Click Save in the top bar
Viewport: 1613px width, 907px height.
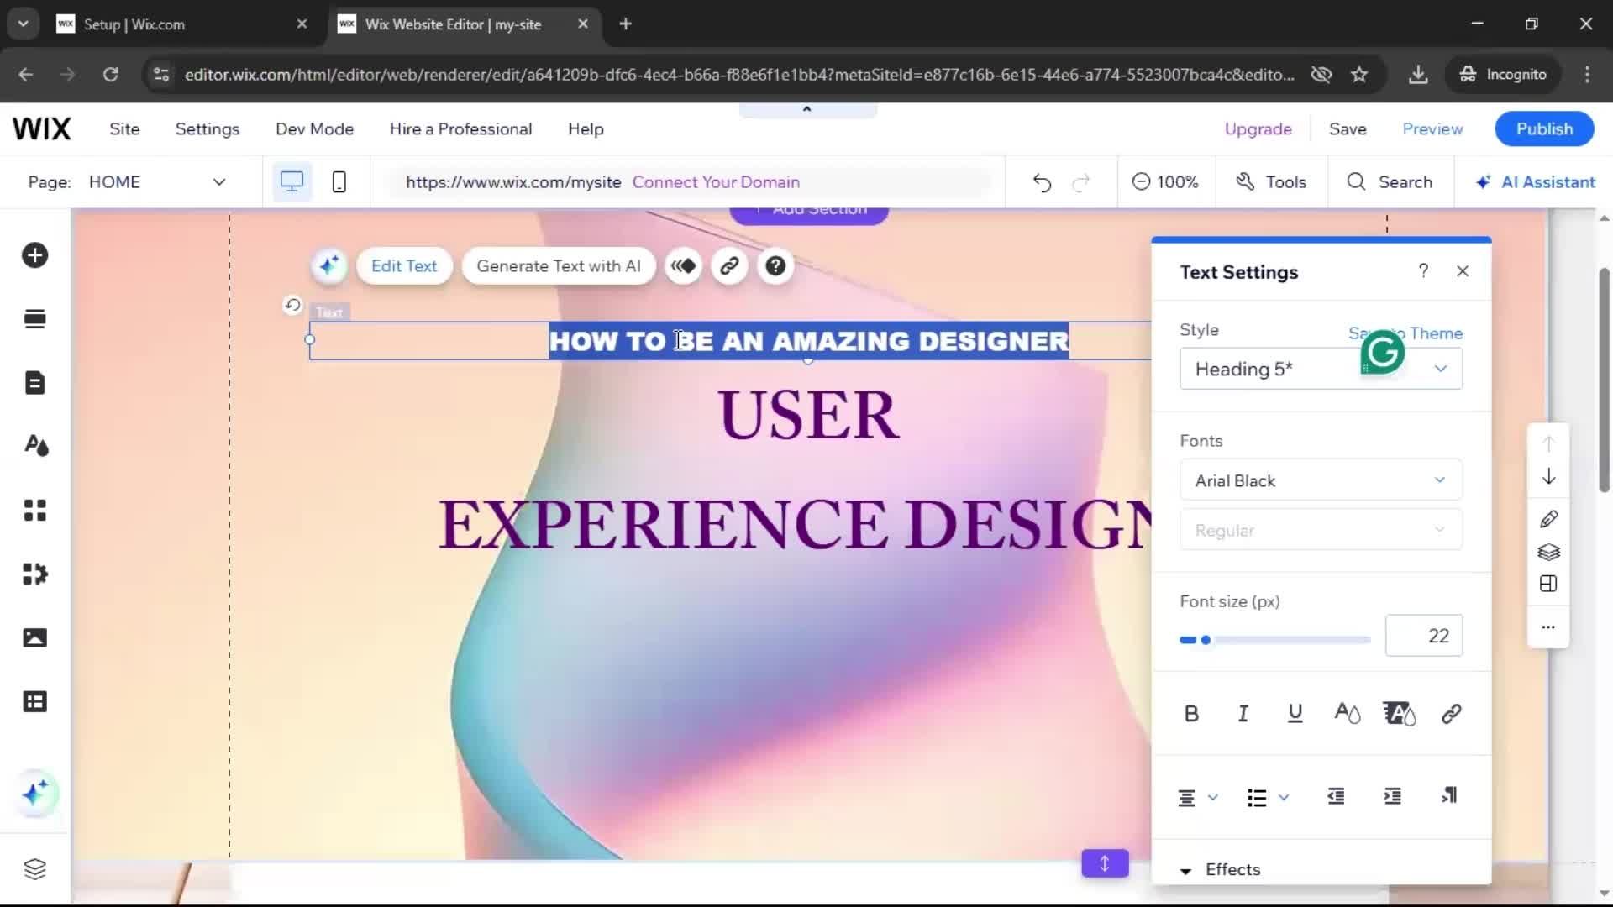1348,129
